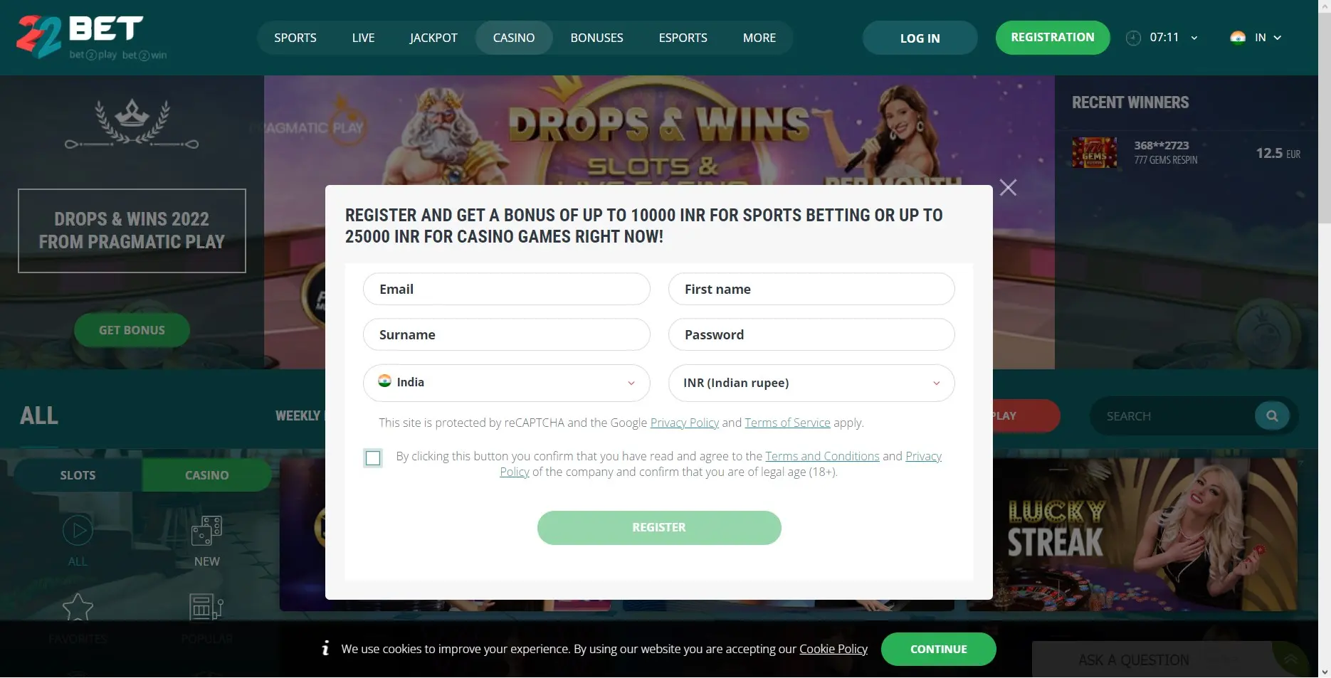Open the BONUSES menu item

click(x=596, y=38)
